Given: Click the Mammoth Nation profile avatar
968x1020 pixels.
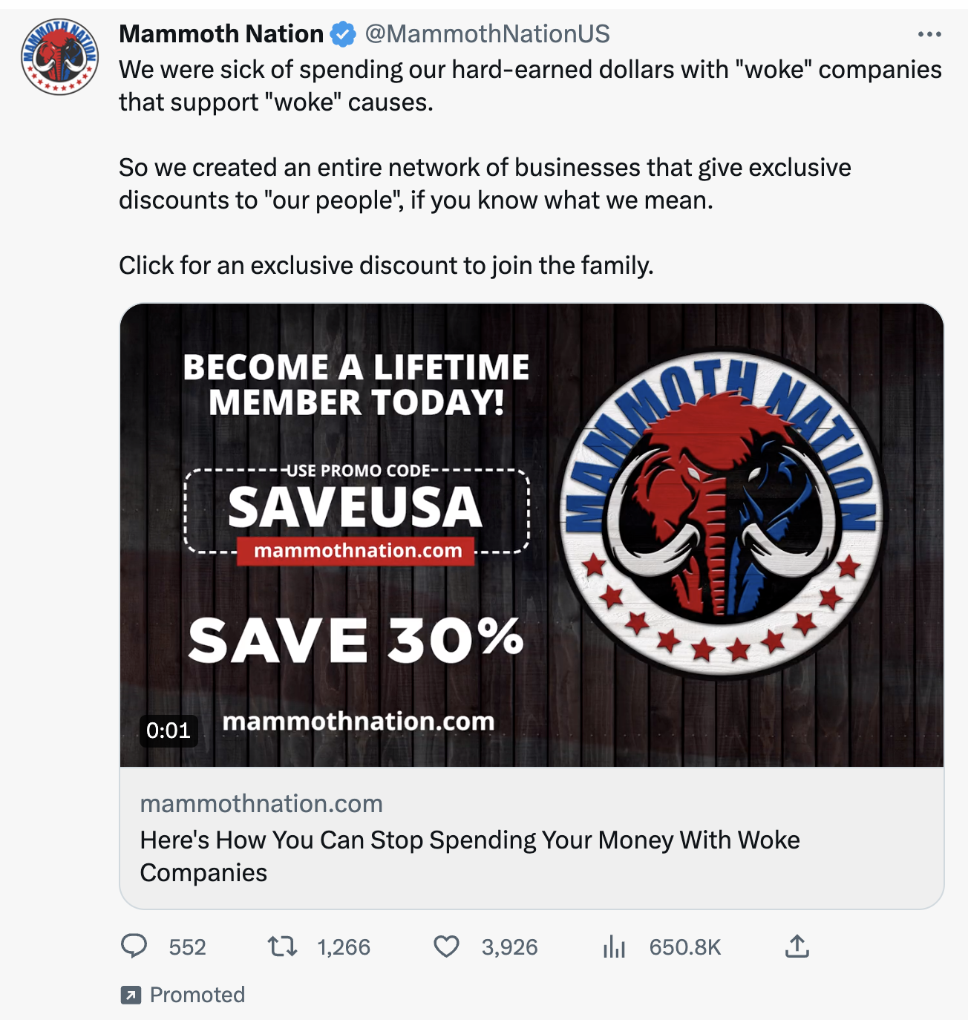Looking at the screenshot, I should click(x=59, y=56).
